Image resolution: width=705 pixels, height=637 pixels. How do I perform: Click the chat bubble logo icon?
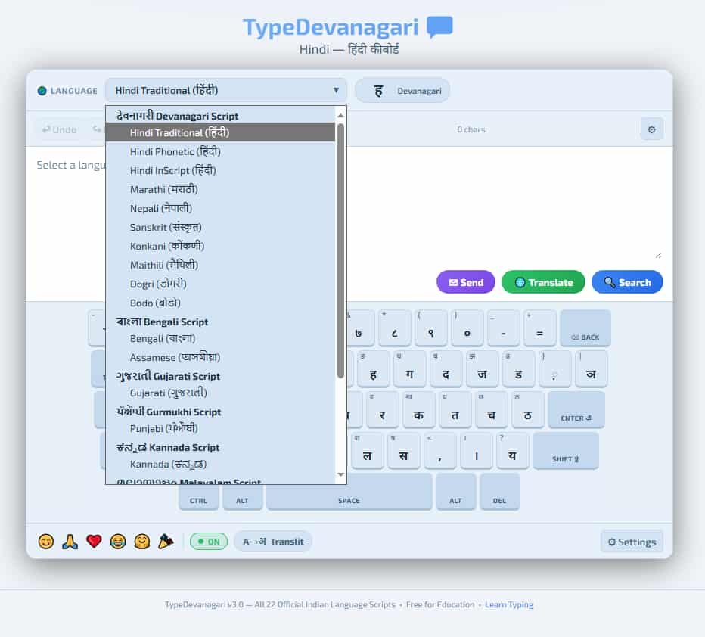(x=439, y=27)
